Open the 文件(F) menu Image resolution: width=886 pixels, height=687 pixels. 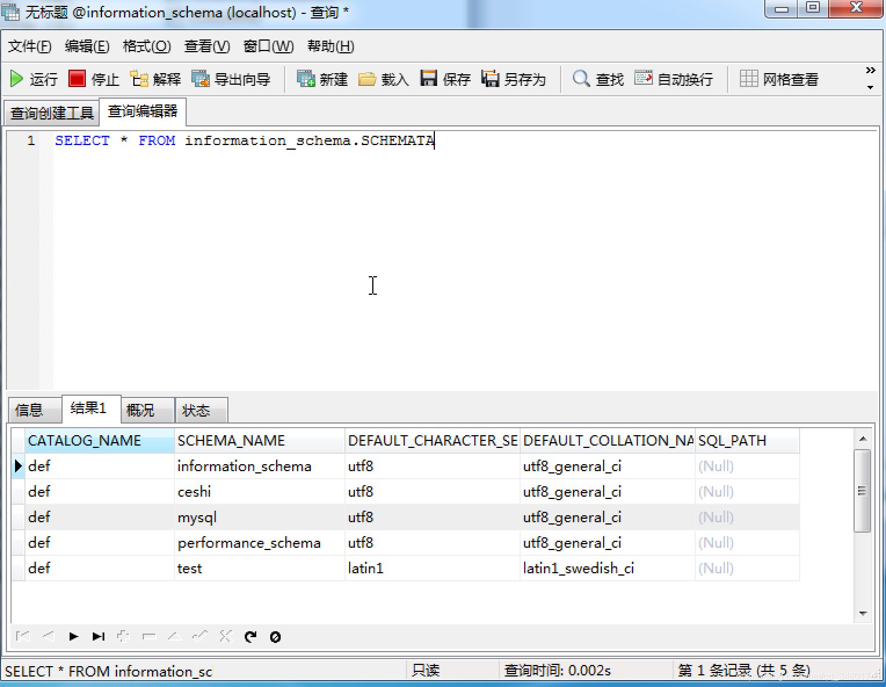pyautogui.click(x=30, y=46)
